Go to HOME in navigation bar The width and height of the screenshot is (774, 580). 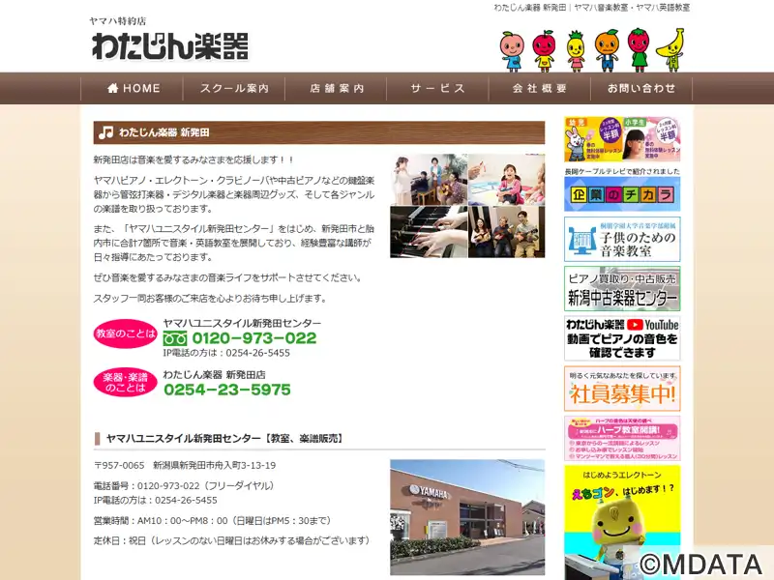pyautogui.click(x=133, y=88)
